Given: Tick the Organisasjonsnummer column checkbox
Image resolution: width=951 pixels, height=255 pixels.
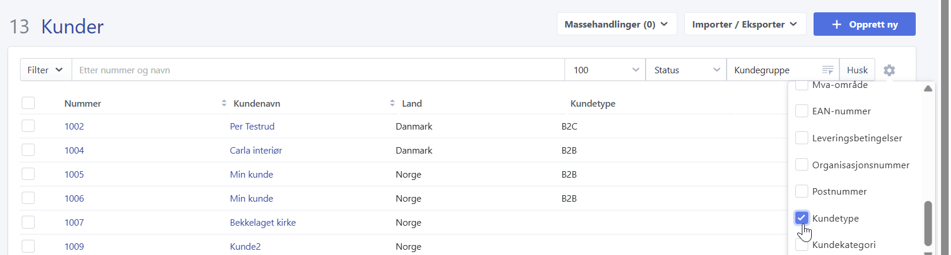Looking at the screenshot, I should (x=801, y=165).
